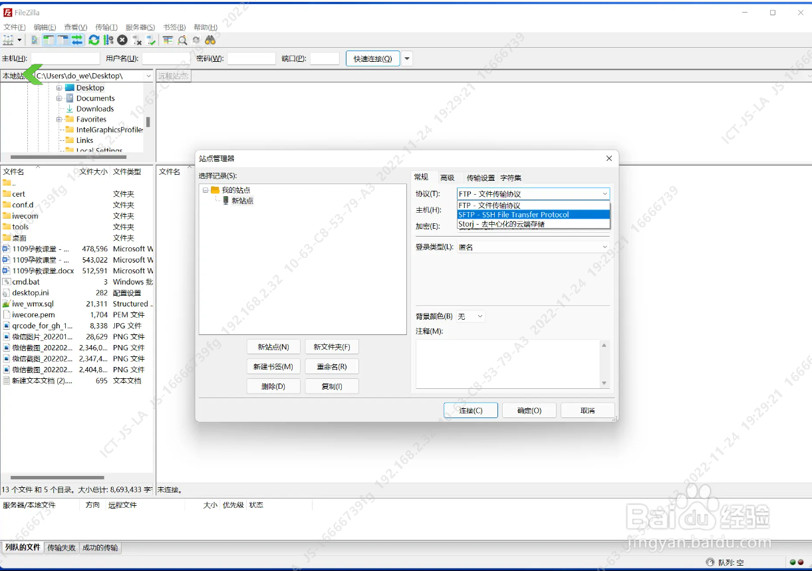Click the process queue toolbar icon
This screenshot has width=812, height=571.
pyautogui.click(x=108, y=41)
